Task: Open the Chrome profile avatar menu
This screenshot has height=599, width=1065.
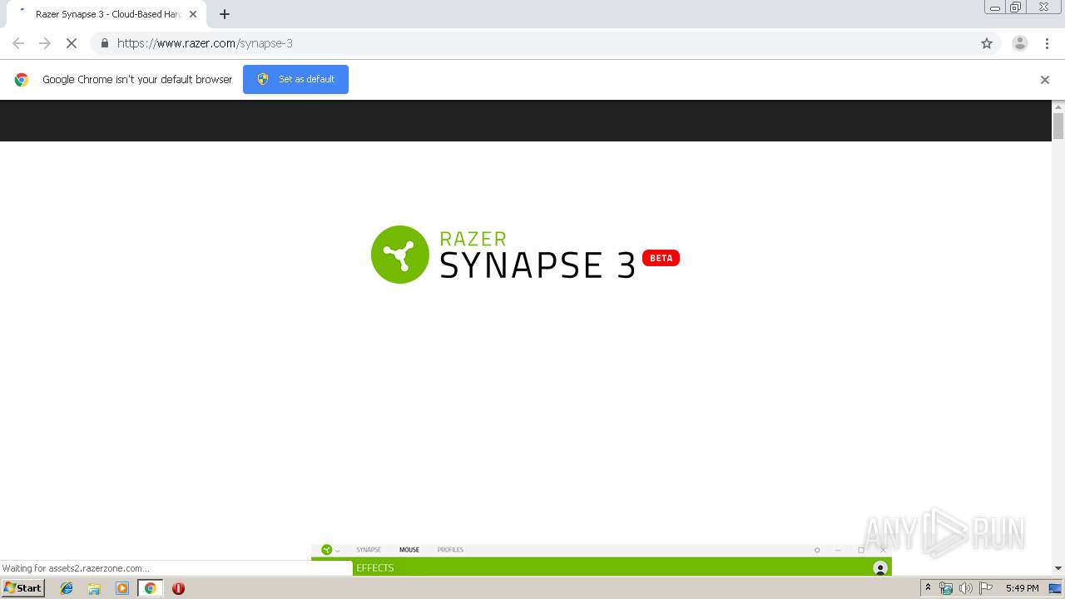Action: [x=1020, y=43]
